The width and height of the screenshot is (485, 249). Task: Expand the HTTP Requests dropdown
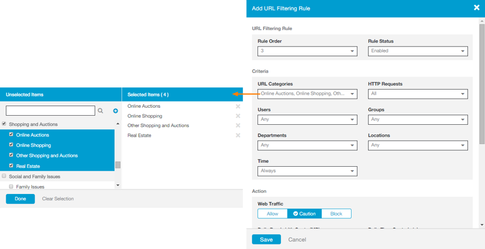(x=417, y=94)
